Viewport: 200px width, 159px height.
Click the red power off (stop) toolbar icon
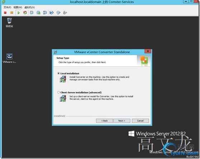[x=5, y=13]
